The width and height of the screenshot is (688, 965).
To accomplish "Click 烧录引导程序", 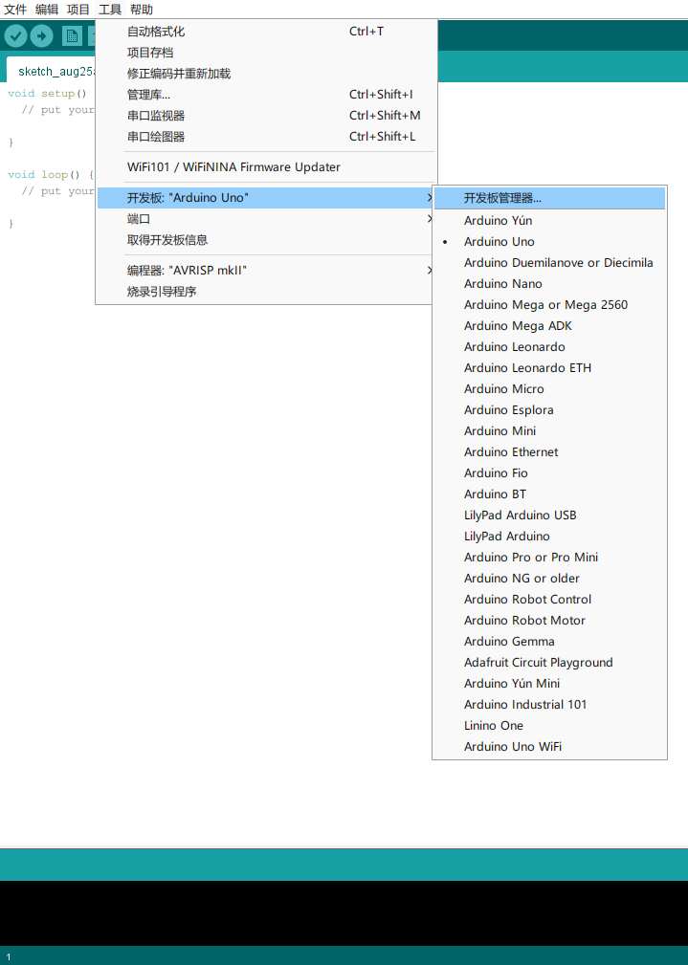I will coord(266,291).
